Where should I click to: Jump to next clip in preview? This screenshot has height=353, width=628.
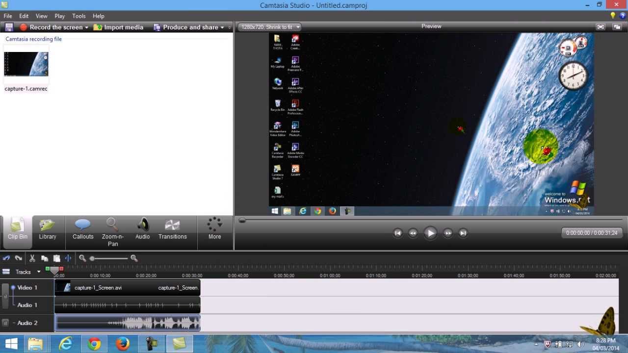pyautogui.click(x=463, y=233)
